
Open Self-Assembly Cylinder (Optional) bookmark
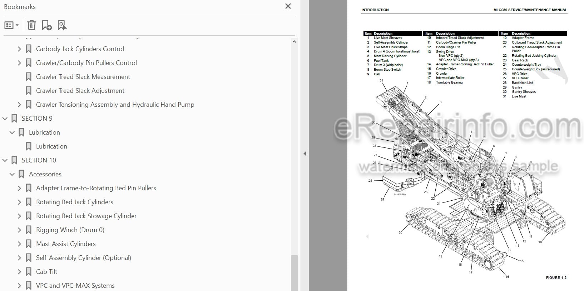(x=84, y=258)
